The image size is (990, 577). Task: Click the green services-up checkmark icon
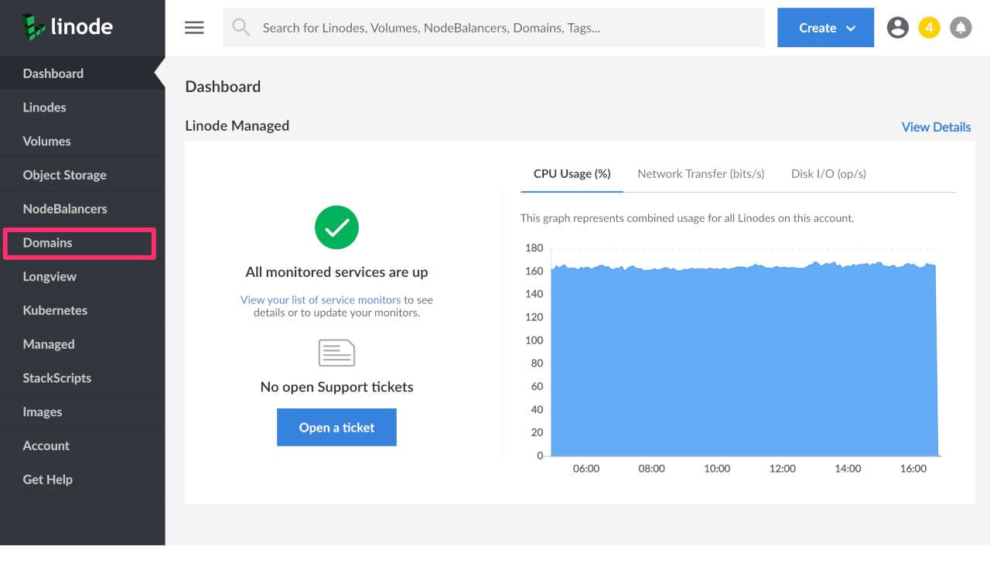(336, 227)
